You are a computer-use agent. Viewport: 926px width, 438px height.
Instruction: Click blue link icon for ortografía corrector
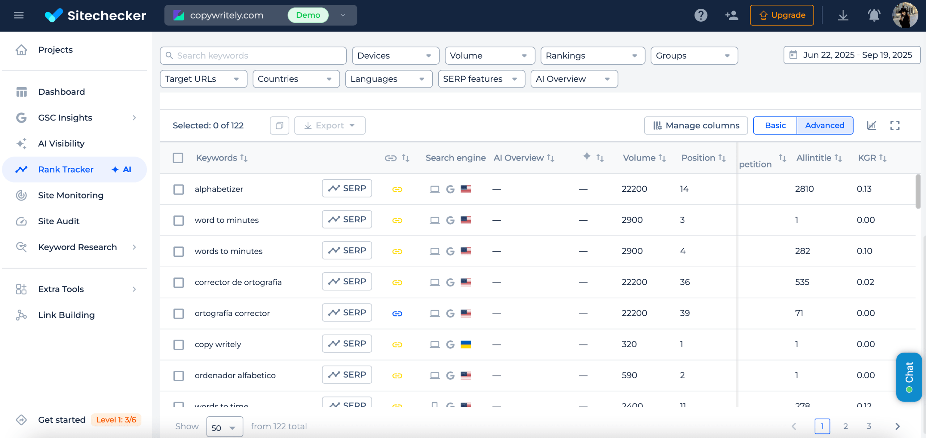coord(397,313)
